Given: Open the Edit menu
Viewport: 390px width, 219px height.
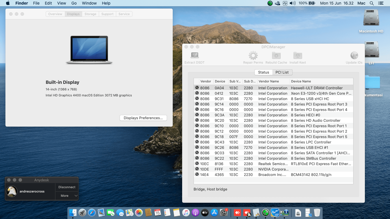Looking at the screenshot, I should [x=48, y=3].
